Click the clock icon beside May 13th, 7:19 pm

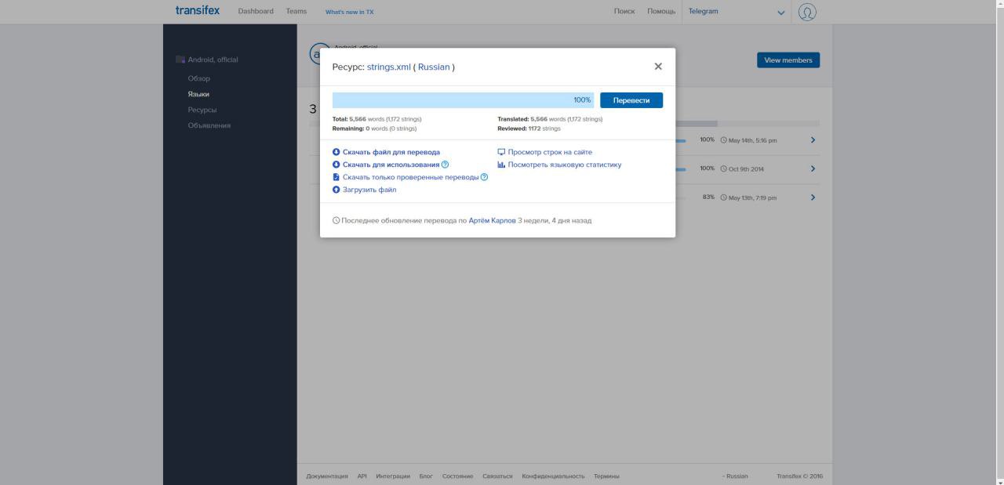coord(723,197)
